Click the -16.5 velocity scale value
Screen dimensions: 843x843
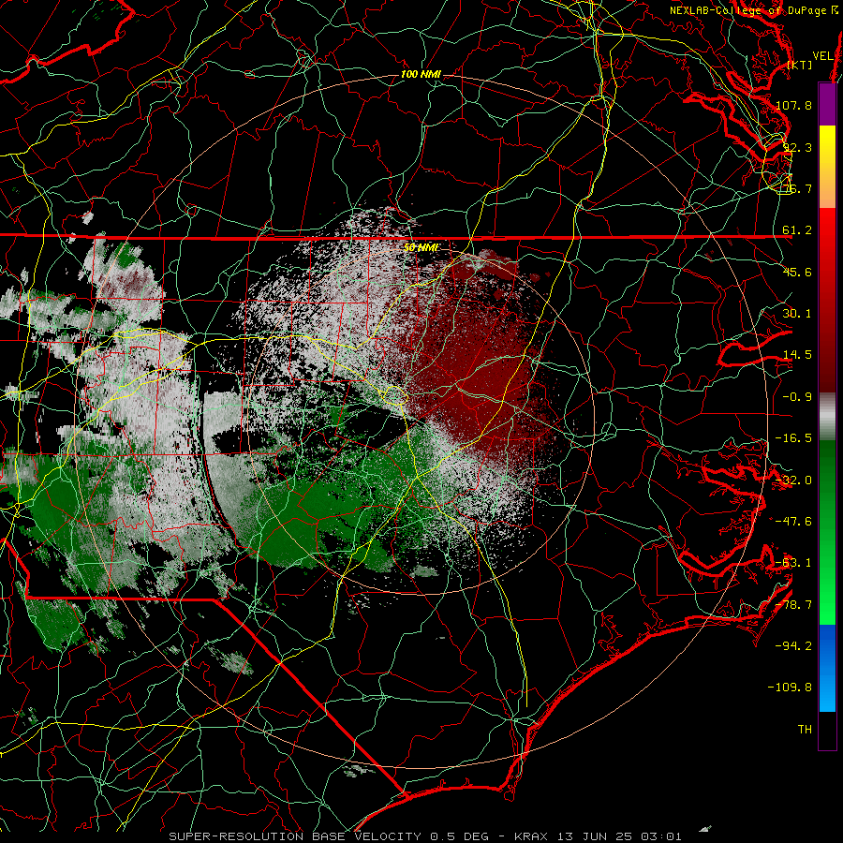click(793, 438)
